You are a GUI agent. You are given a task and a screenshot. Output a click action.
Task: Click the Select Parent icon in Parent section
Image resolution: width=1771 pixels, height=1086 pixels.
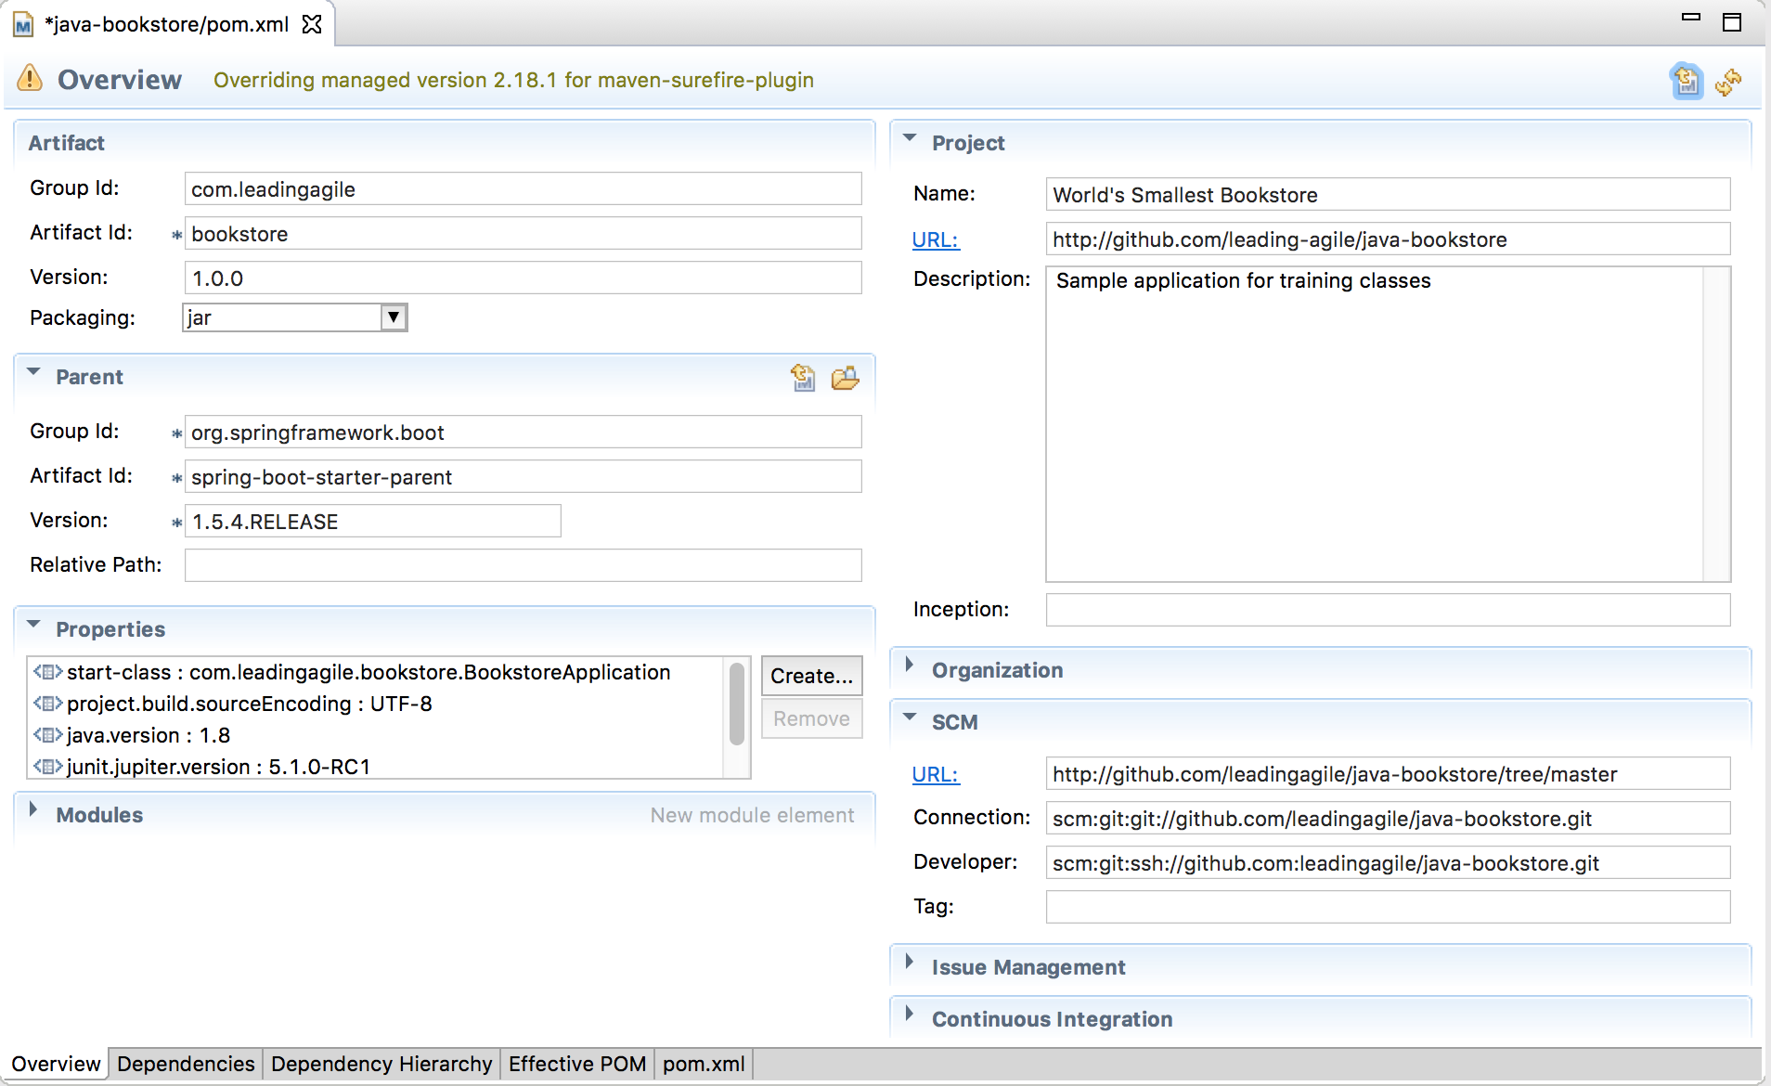[x=803, y=377]
